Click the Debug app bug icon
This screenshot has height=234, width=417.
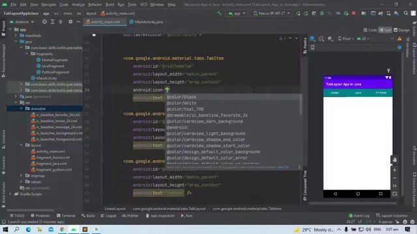[322, 13]
